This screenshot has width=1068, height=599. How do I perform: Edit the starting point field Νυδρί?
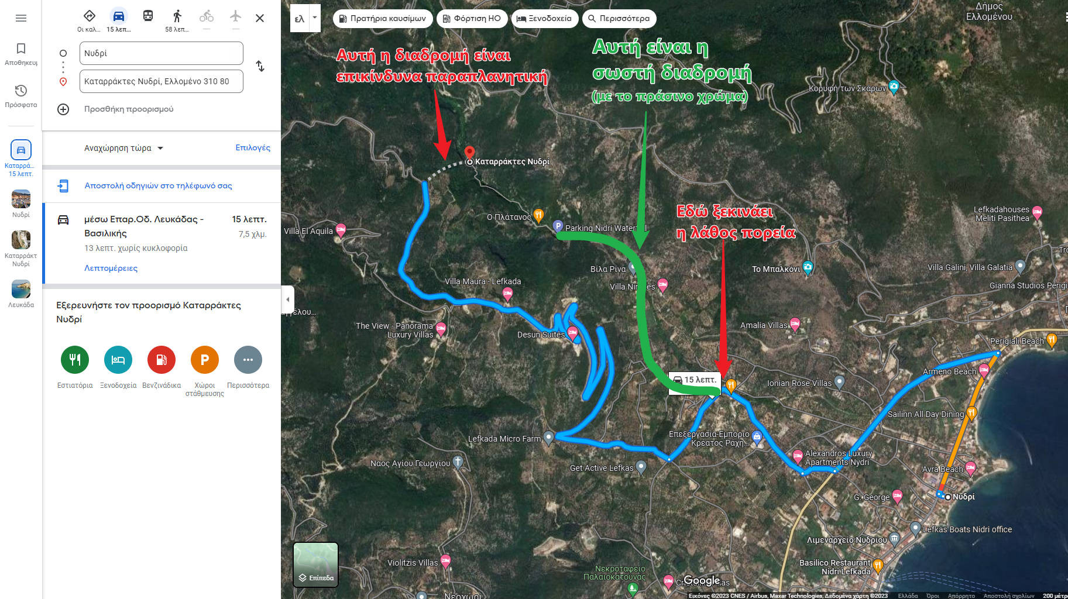tap(162, 53)
